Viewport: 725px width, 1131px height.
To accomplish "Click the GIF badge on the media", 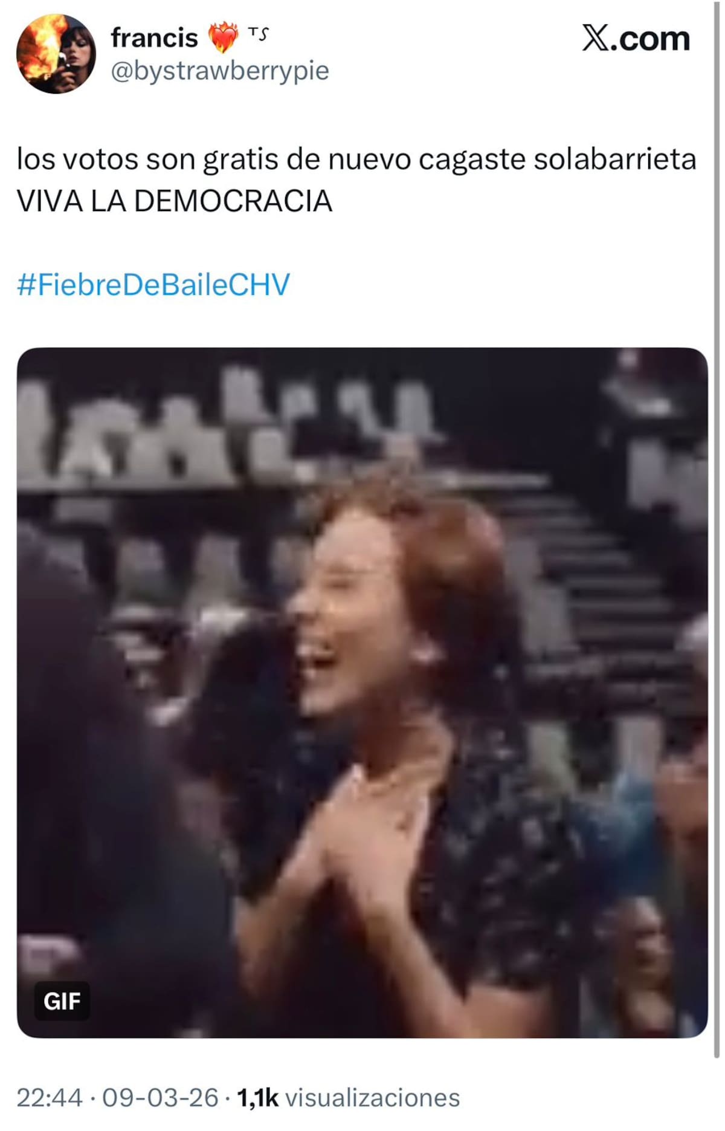I will pos(62,1001).
